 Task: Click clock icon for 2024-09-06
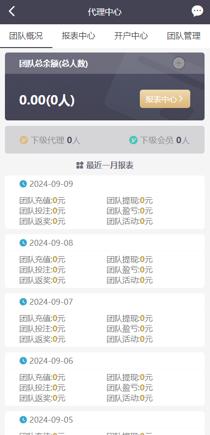click(23, 361)
